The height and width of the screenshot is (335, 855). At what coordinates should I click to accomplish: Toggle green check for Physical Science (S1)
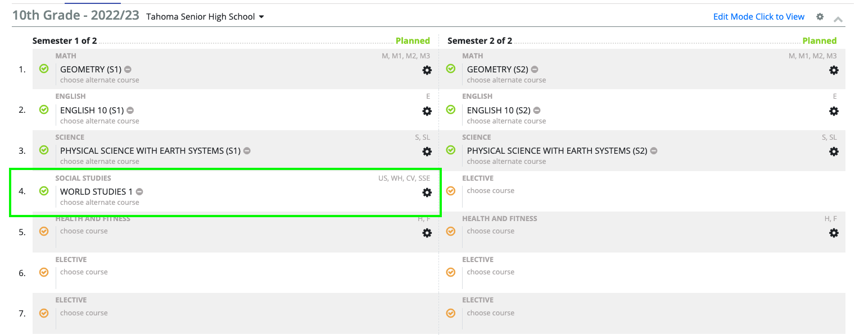[x=44, y=150]
